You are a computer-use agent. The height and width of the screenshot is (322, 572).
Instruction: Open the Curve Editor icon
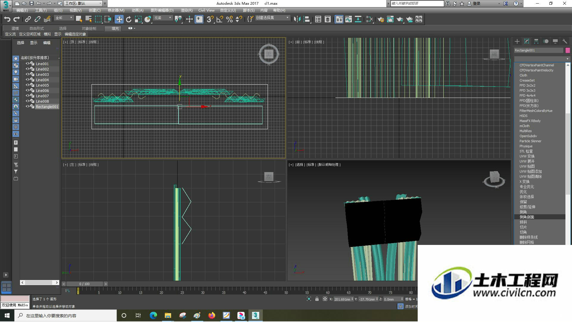pyautogui.click(x=349, y=19)
